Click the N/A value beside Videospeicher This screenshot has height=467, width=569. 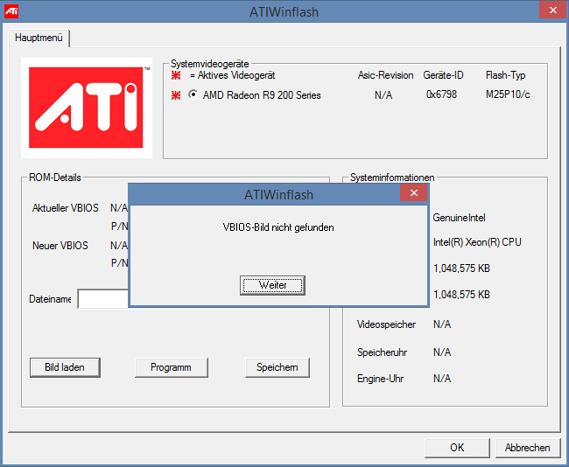442,324
